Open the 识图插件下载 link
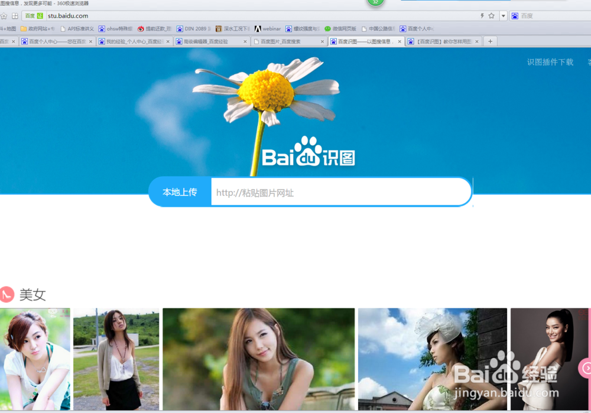This screenshot has height=413, width=591. click(550, 62)
